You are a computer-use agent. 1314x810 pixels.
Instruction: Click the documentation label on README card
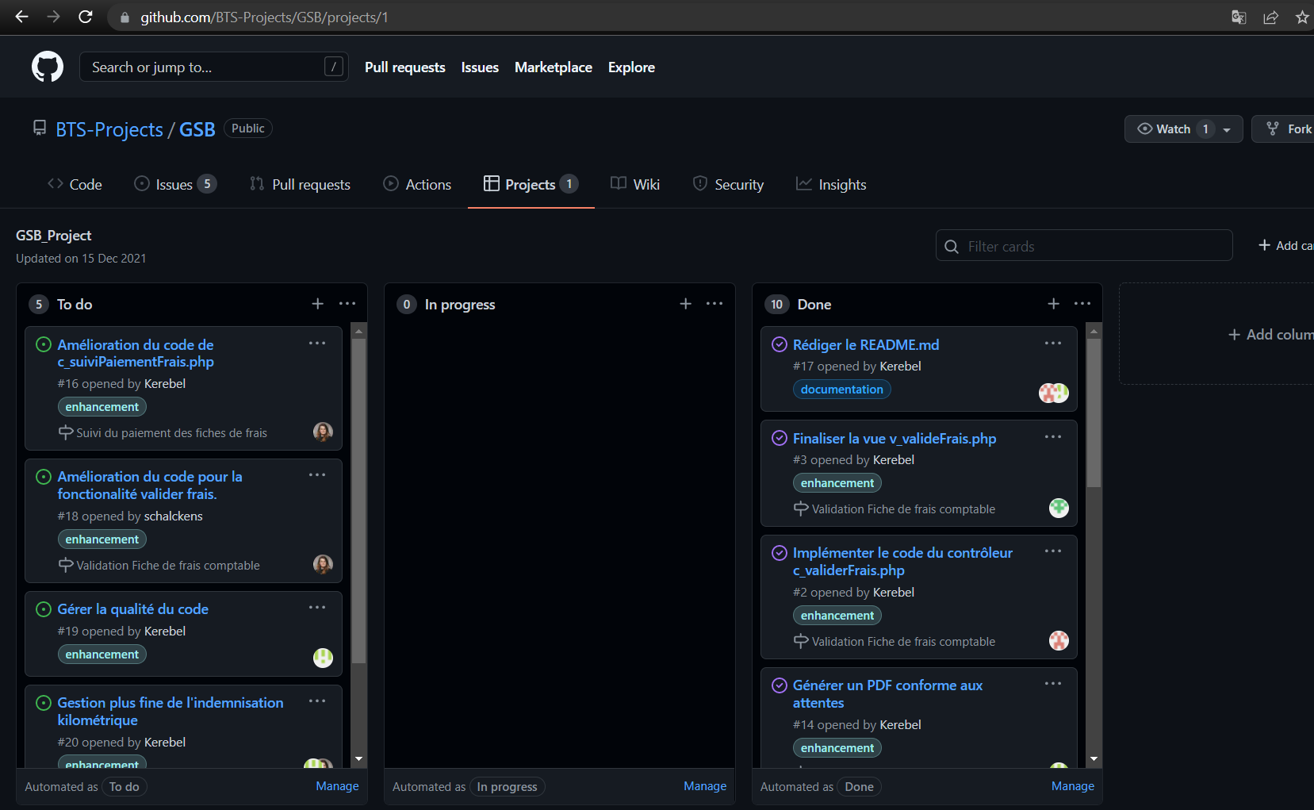coord(842,390)
